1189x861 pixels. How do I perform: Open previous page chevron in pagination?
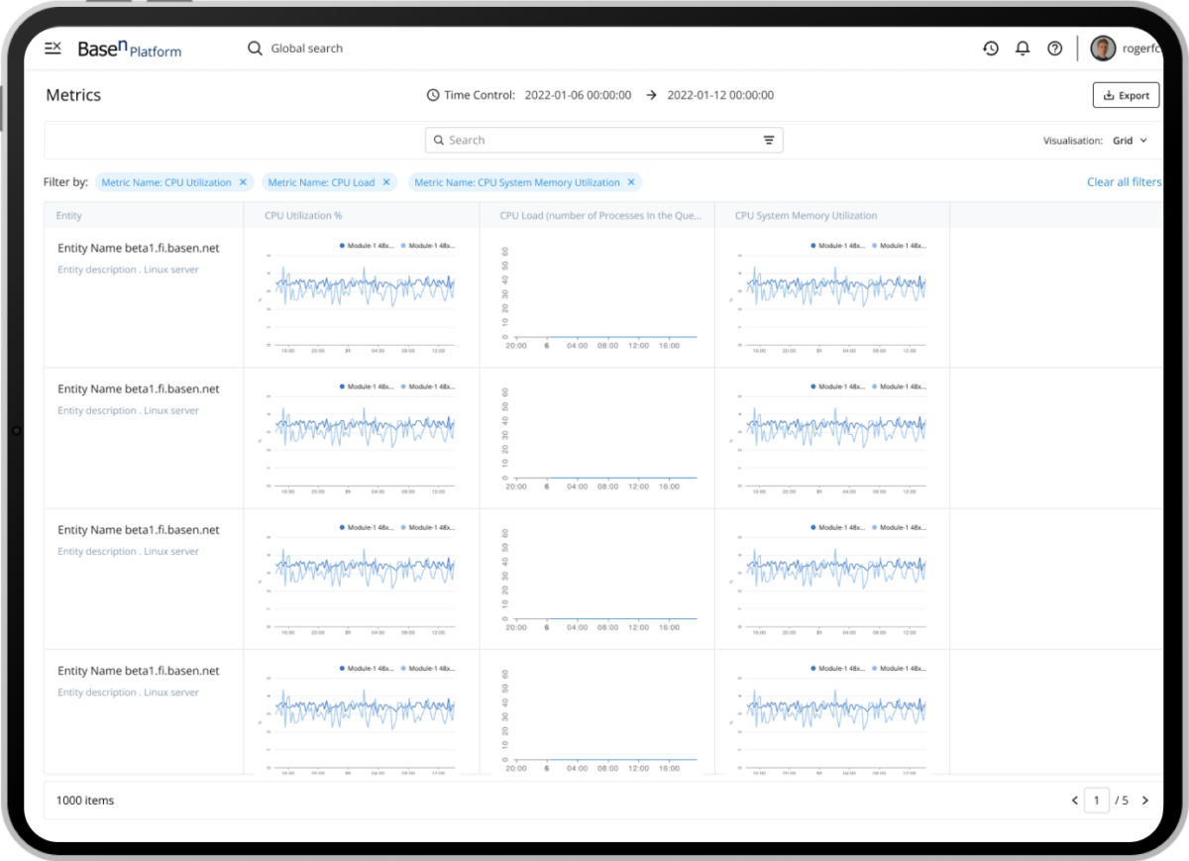[1074, 801]
